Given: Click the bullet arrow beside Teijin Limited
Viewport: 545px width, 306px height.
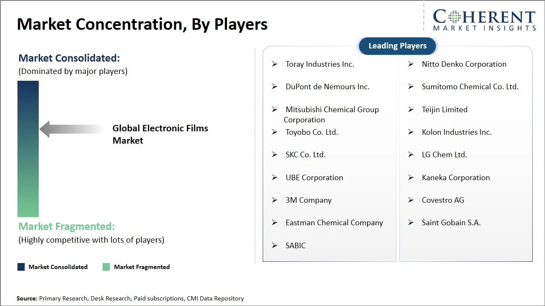Looking at the screenshot, I should point(411,110).
